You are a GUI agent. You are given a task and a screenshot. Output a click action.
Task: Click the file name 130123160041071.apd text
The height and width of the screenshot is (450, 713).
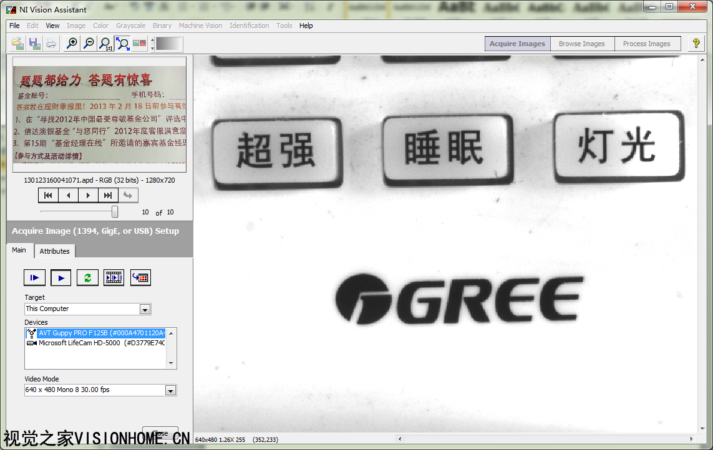click(x=59, y=180)
